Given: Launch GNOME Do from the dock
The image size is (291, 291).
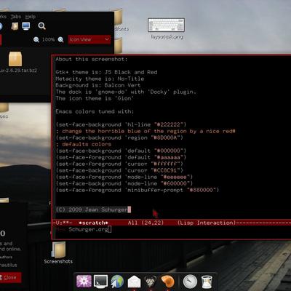Looking at the screenshot, I should pos(84,282).
